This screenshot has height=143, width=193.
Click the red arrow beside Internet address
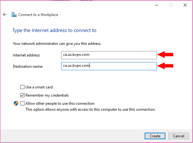click(x=165, y=55)
